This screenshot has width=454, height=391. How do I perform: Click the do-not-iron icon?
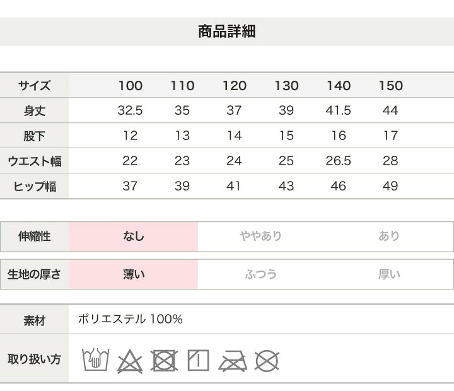click(x=233, y=361)
